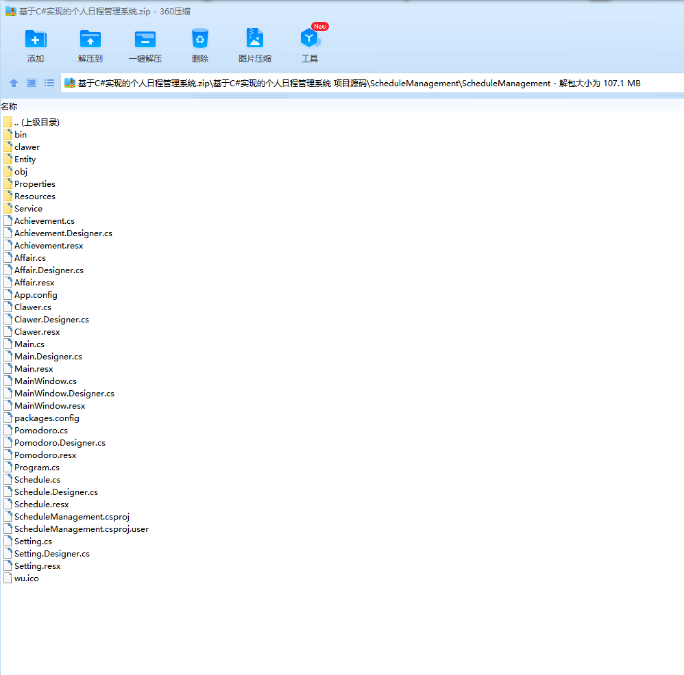Select the Schedule.resx file
The height and width of the screenshot is (675, 684).
point(36,504)
